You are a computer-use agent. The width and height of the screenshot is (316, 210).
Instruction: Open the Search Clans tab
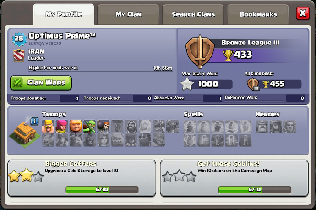(x=193, y=14)
